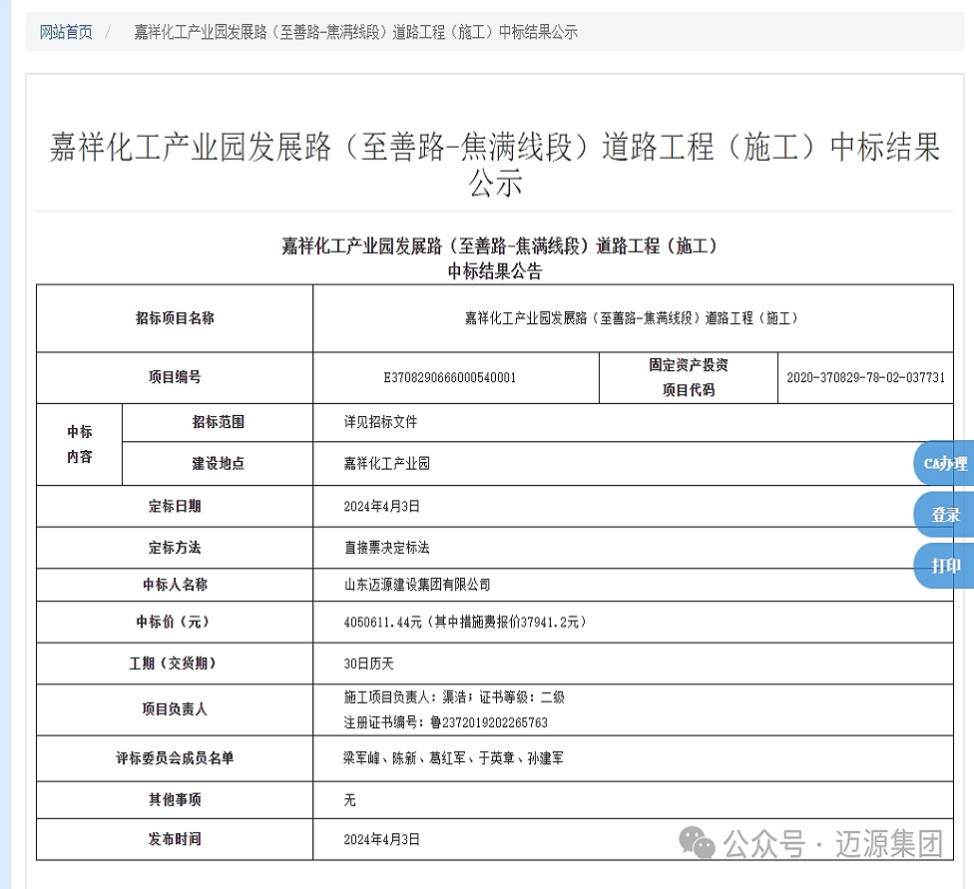
Task: Click the 中标结果公告 subtitle above the table
Action: 495,270
